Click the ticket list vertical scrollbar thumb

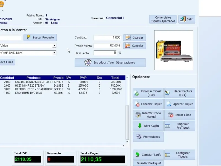(x=127, y=122)
